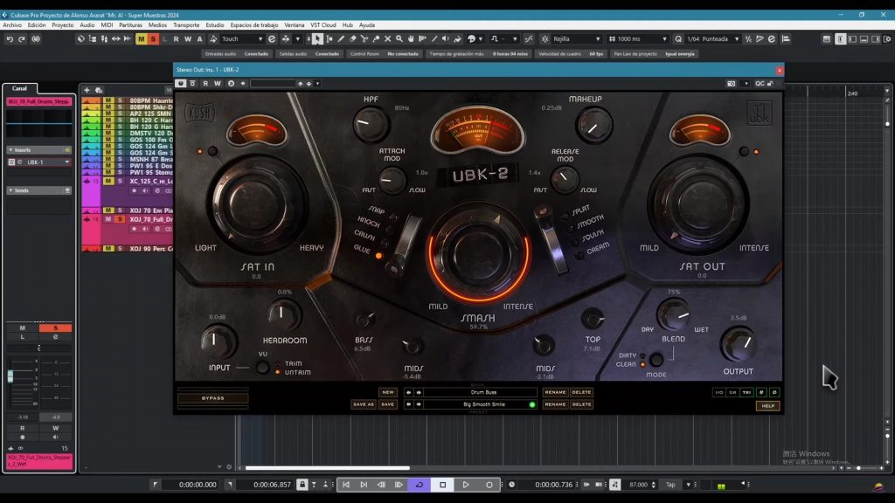Click the plugin snapshot camera icon

(x=732, y=83)
